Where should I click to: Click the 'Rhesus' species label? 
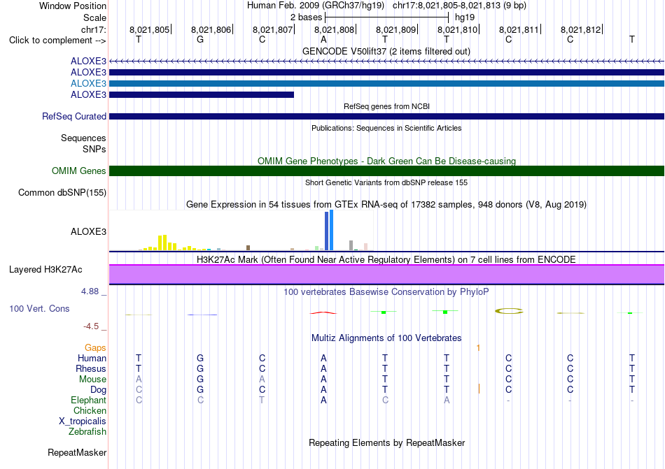pyautogui.click(x=91, y=368)
